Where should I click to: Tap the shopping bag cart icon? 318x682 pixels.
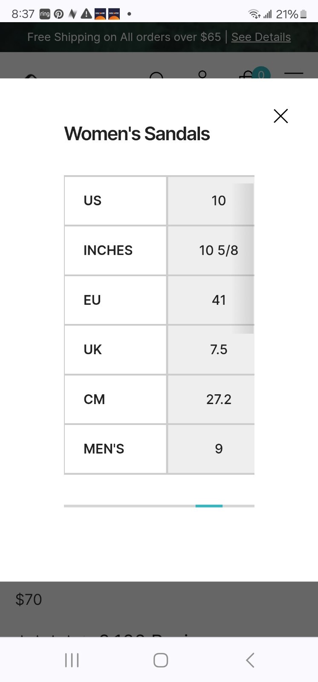point(247,75)
